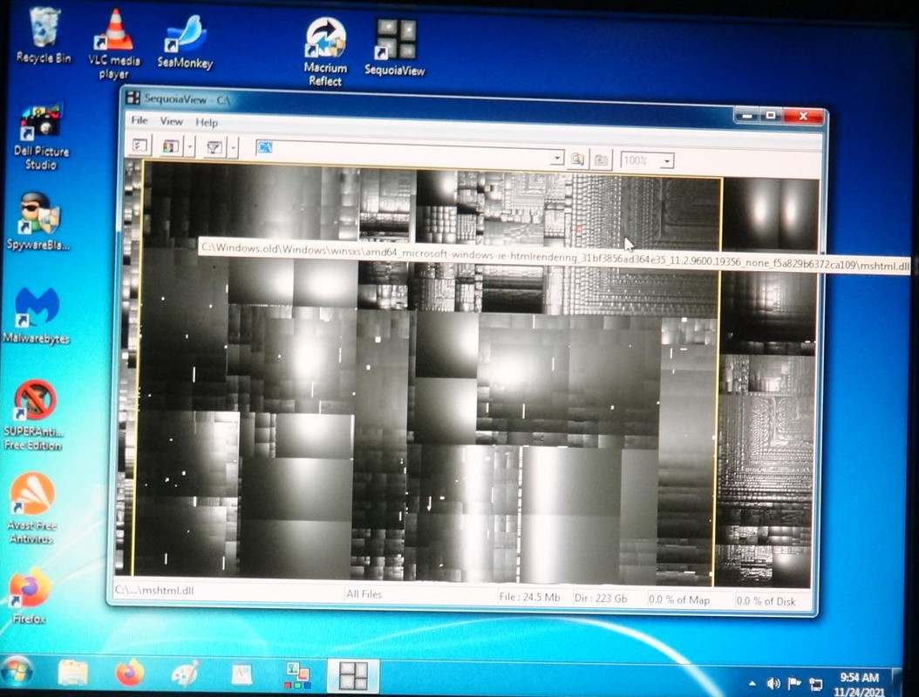Select the SeaMonkey desktop shortcut
The width and height of the screenshot is (919, 697).
coord(185,42)
